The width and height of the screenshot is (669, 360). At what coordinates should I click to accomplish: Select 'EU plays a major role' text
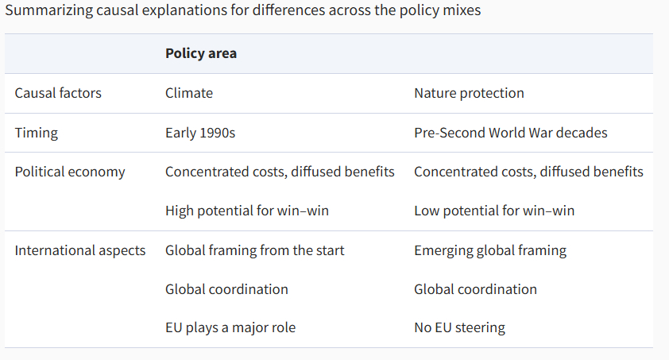click(230, 327)
